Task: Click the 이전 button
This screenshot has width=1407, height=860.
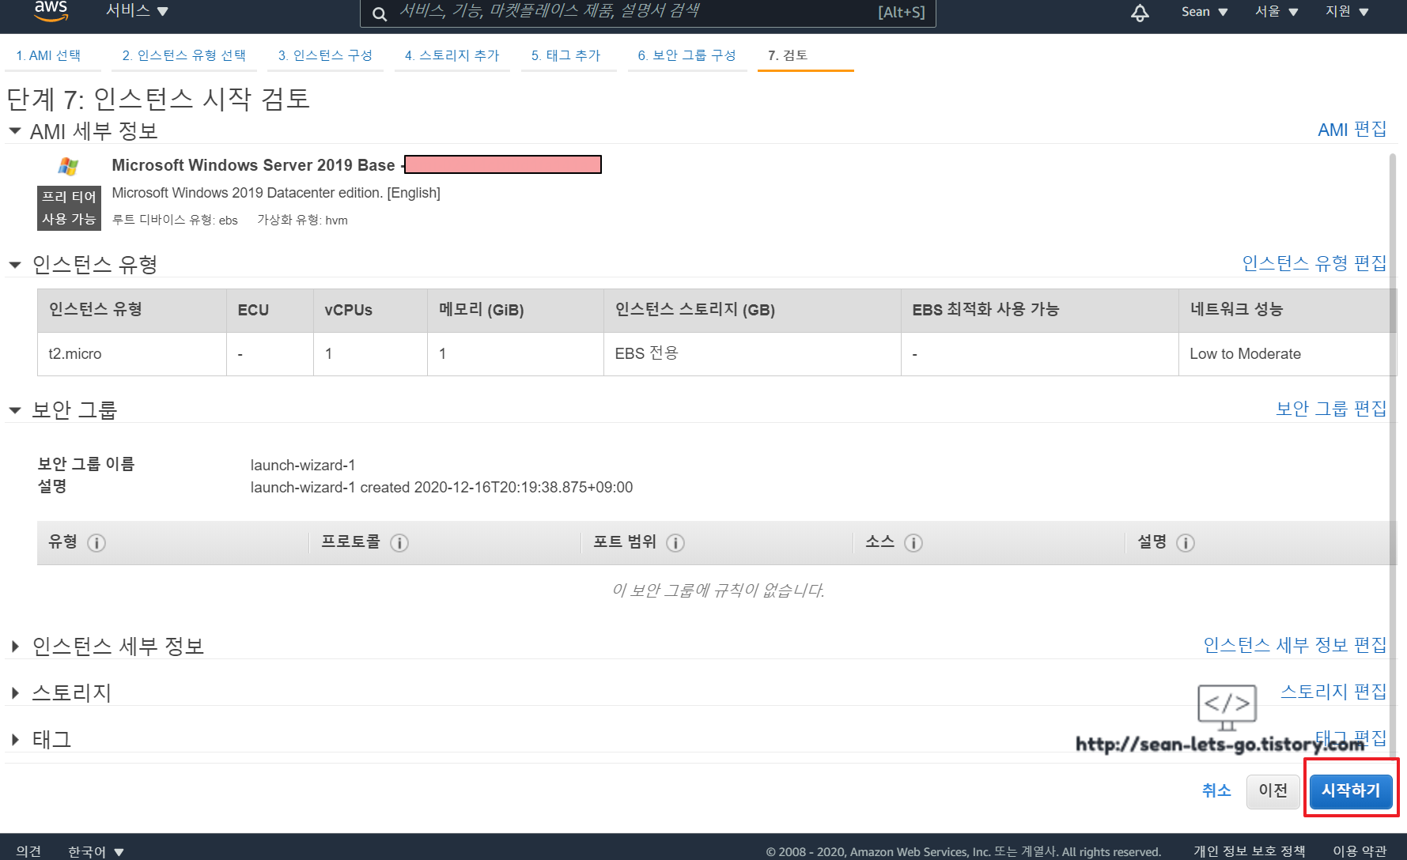Action: coord(1273,790)
